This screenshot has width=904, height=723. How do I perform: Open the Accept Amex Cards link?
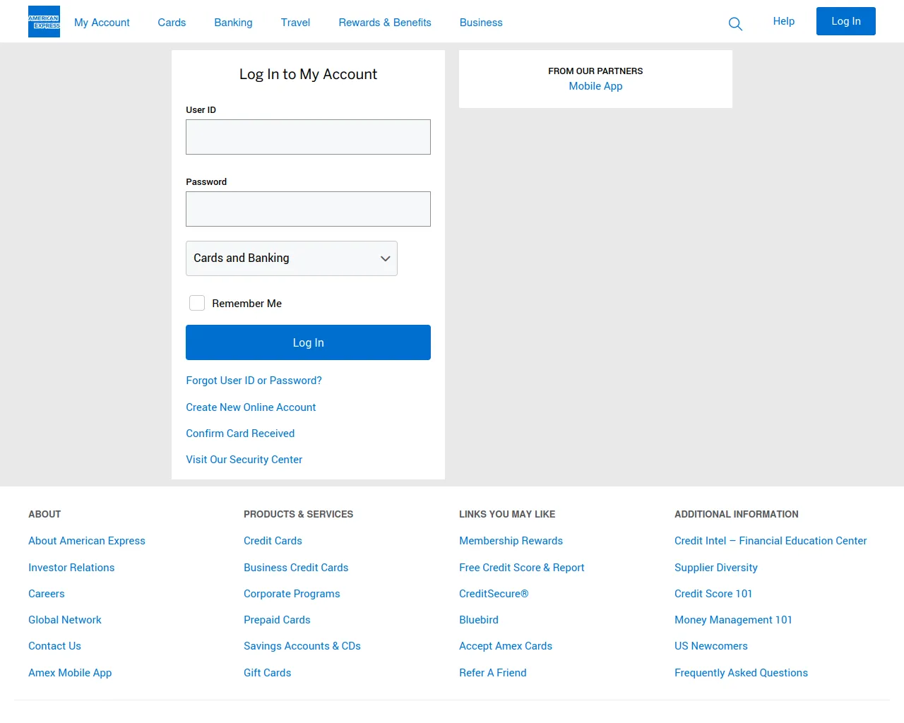(x=506, y=646)
